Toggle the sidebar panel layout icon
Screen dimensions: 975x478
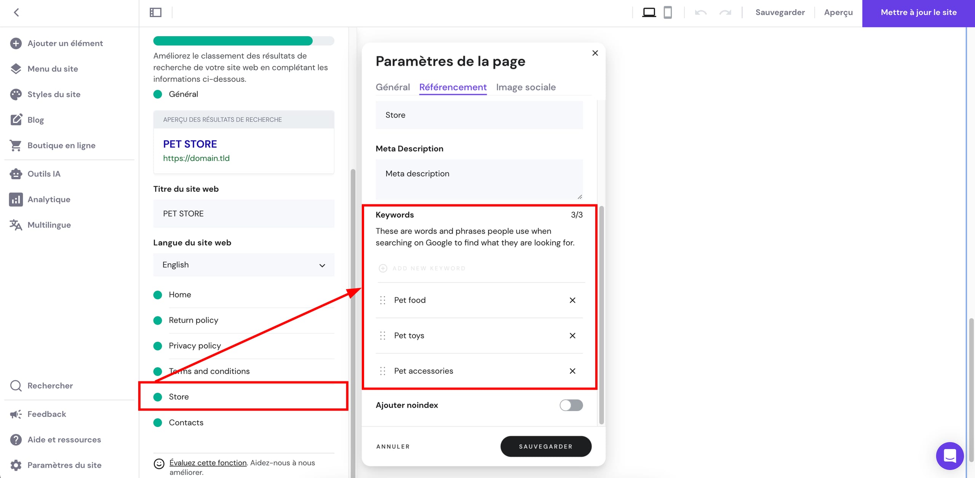coord(155,13)
